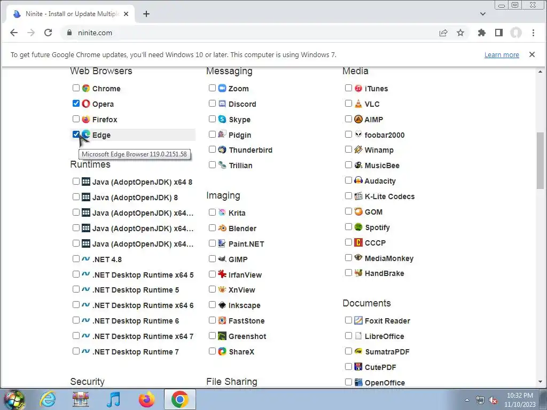Image resolution: width=547 pixels, height=410 pixels.
Task: Click the ShareX icon
Action: click(222, 351)
